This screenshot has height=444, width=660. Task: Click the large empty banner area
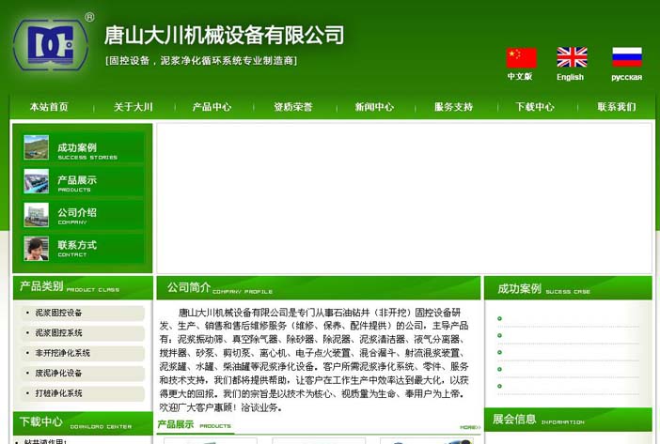click(x=404, y=198)
